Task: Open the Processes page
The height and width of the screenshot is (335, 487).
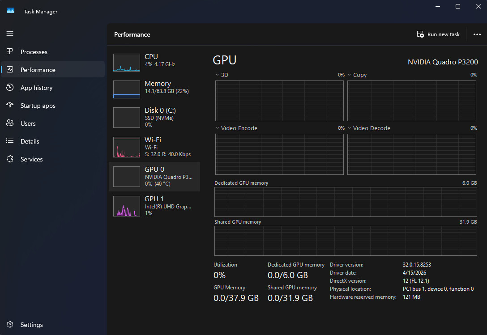Action: [x=53, y=52]
